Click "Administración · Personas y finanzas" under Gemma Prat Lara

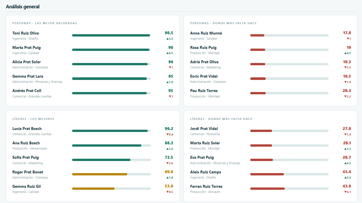coord(37,82)
